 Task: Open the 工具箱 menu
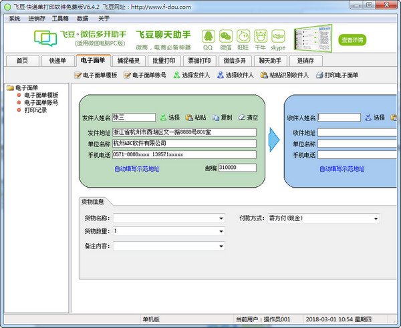[x=60, y=19]
